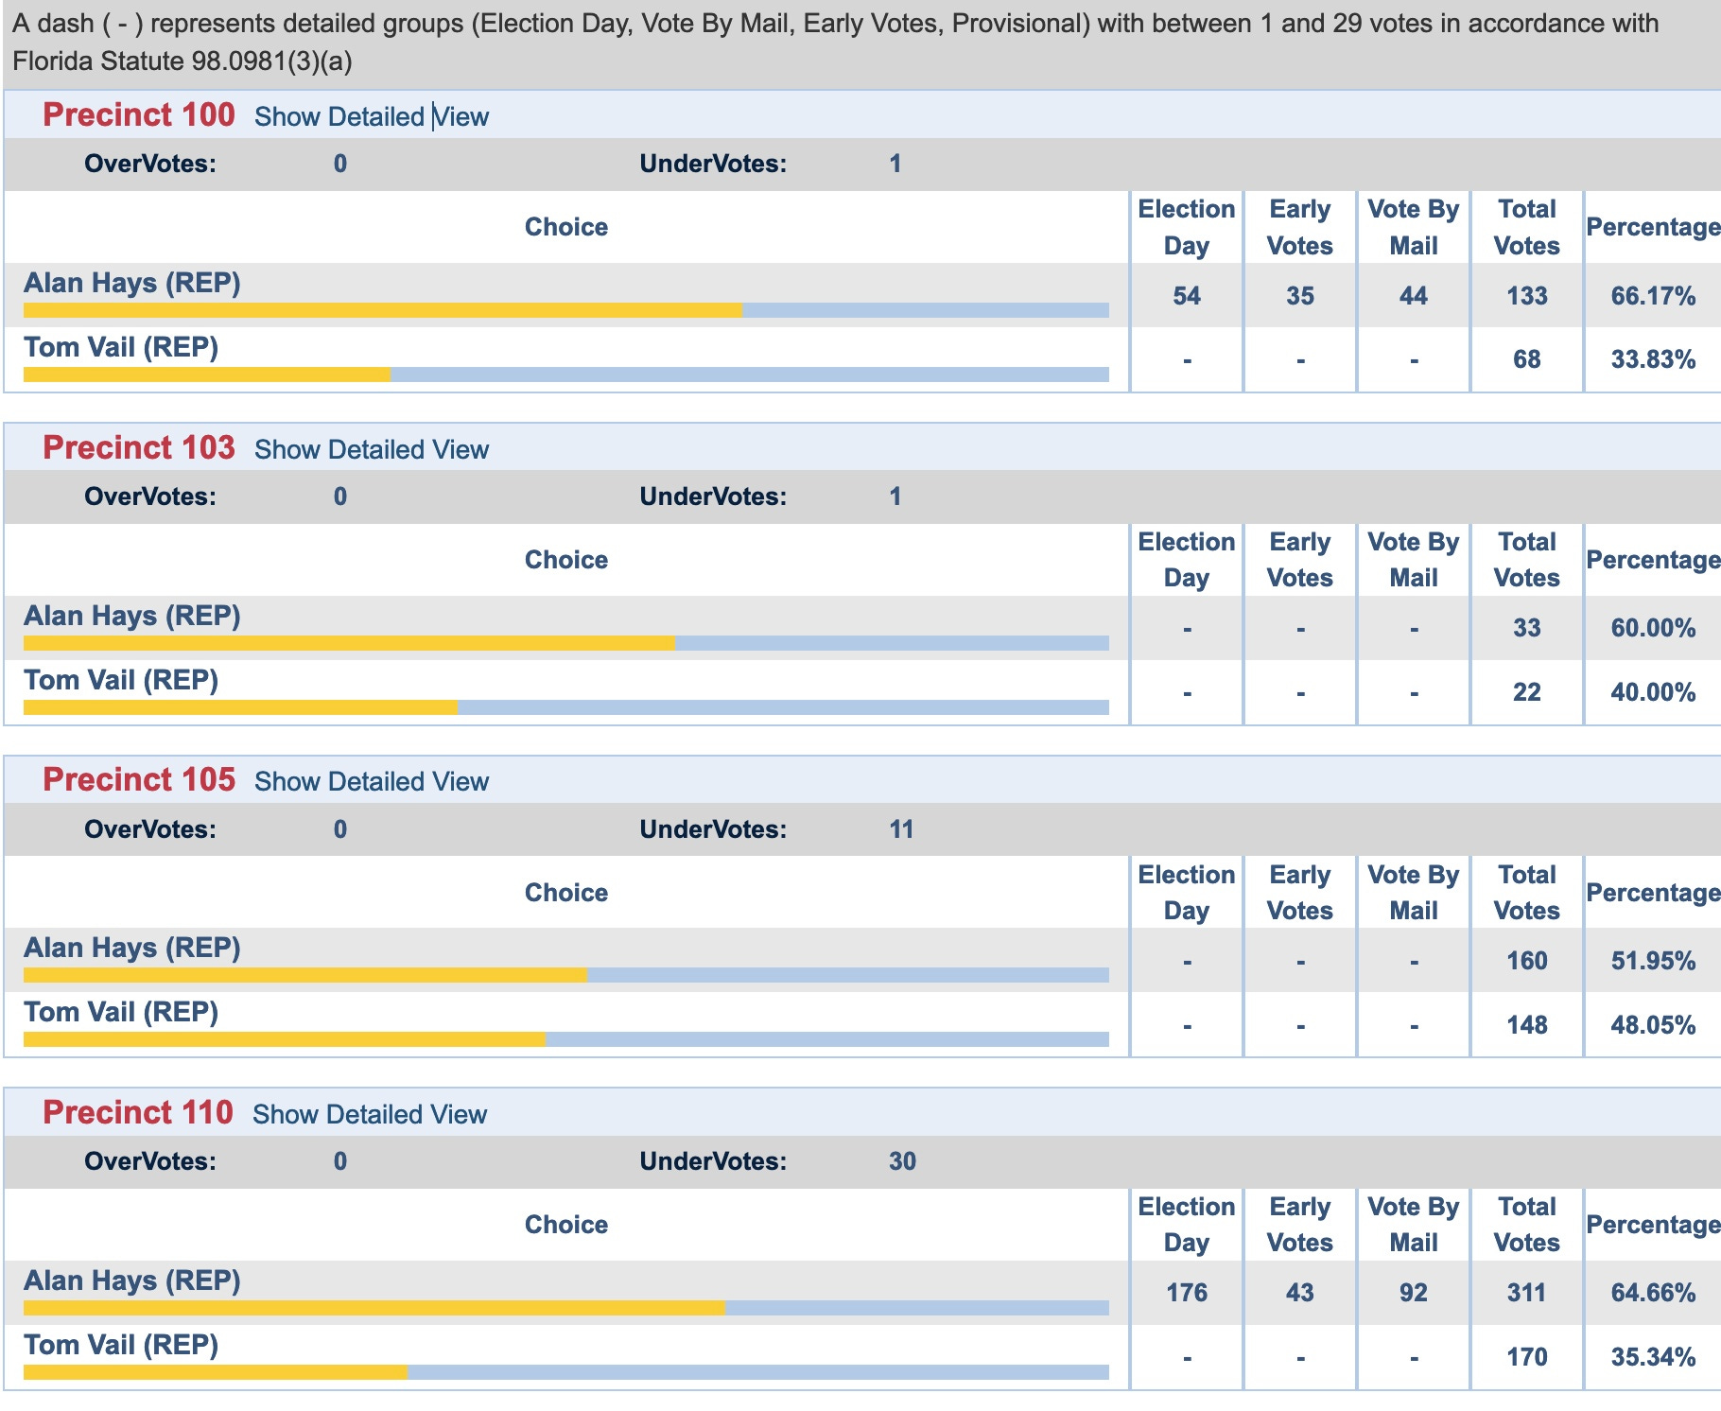
Task: Click the 60.00% percentage cell
Action: [x=1653, y=628]
